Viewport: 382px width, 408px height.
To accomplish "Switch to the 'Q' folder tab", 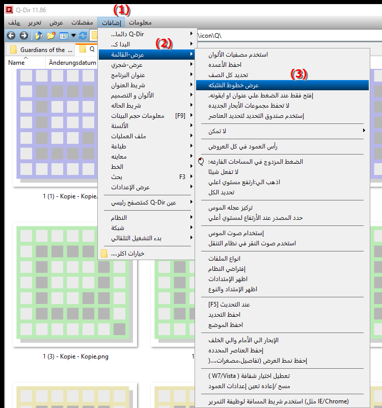I will pyautogui.click(x=87, y=49).
